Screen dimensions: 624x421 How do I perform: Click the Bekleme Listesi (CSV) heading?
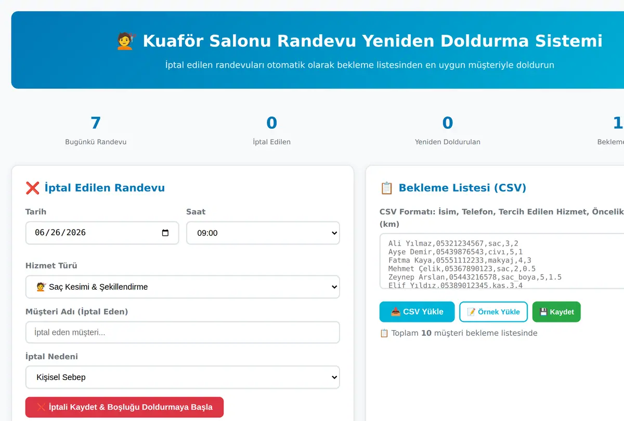click(x=462, y=188)
